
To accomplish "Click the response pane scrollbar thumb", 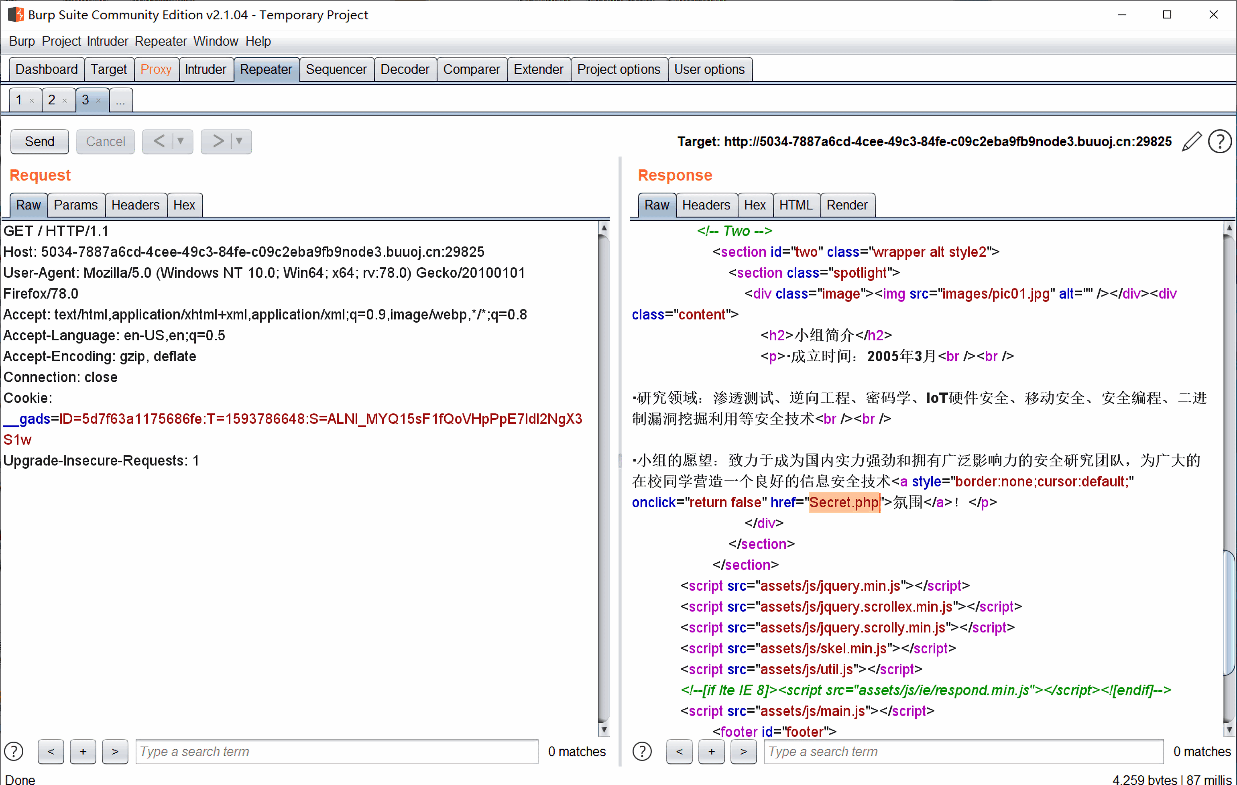I will tap(1229, 612).
